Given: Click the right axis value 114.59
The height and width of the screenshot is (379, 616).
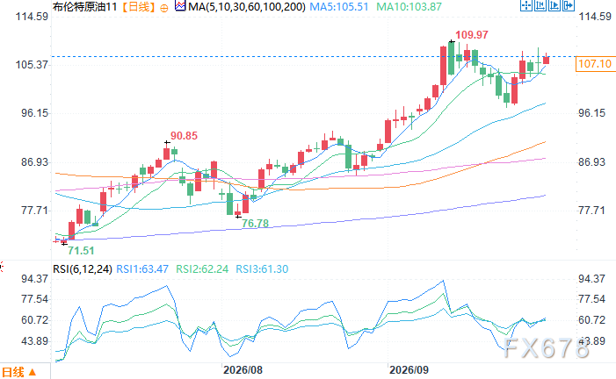Looking at the screenshot, I should pyautogui.click(x=595, y=17).
